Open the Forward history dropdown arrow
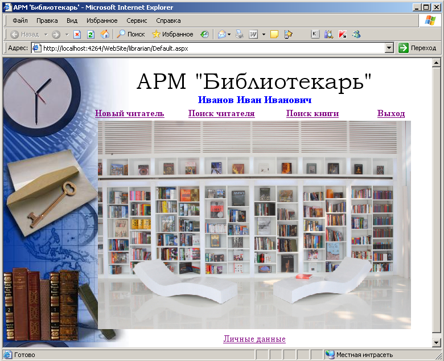444x361 pixels. pos(67,35)
